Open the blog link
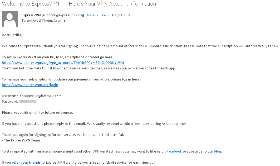280x166 pixels. [x=217, y=151]
